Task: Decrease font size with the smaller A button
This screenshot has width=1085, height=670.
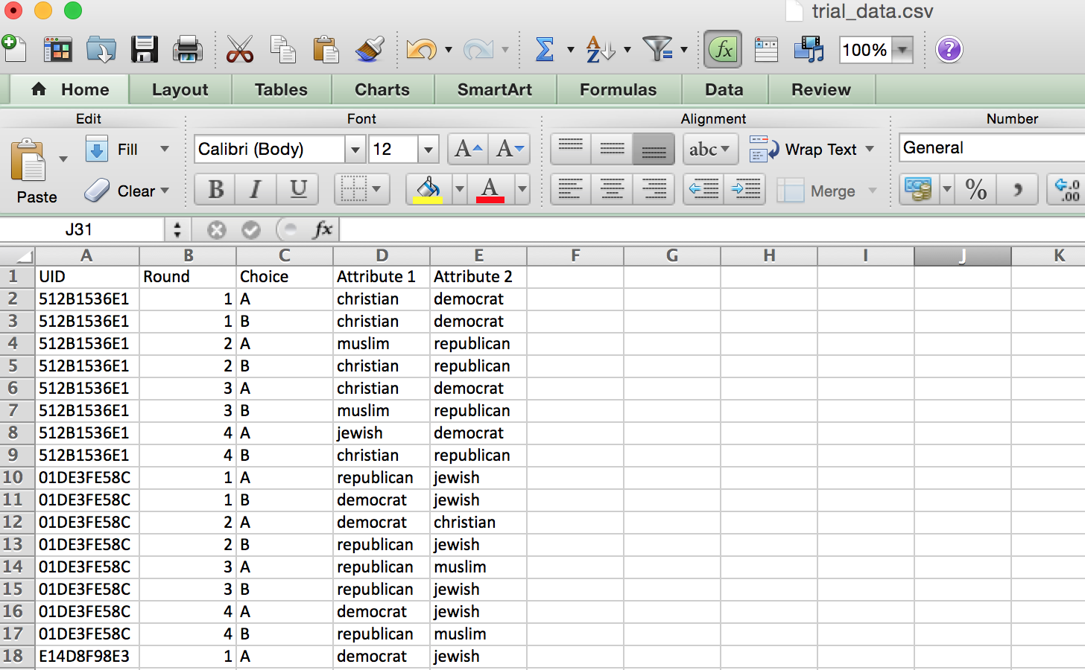Action: (x=510, y=149)
